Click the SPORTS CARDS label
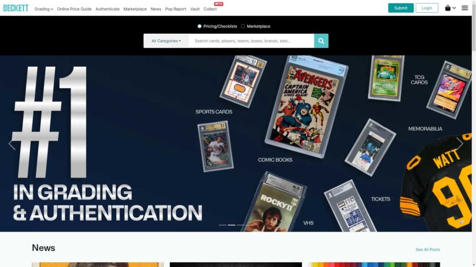The height and width of the screenshot is (267, 476). click(214, 112)
